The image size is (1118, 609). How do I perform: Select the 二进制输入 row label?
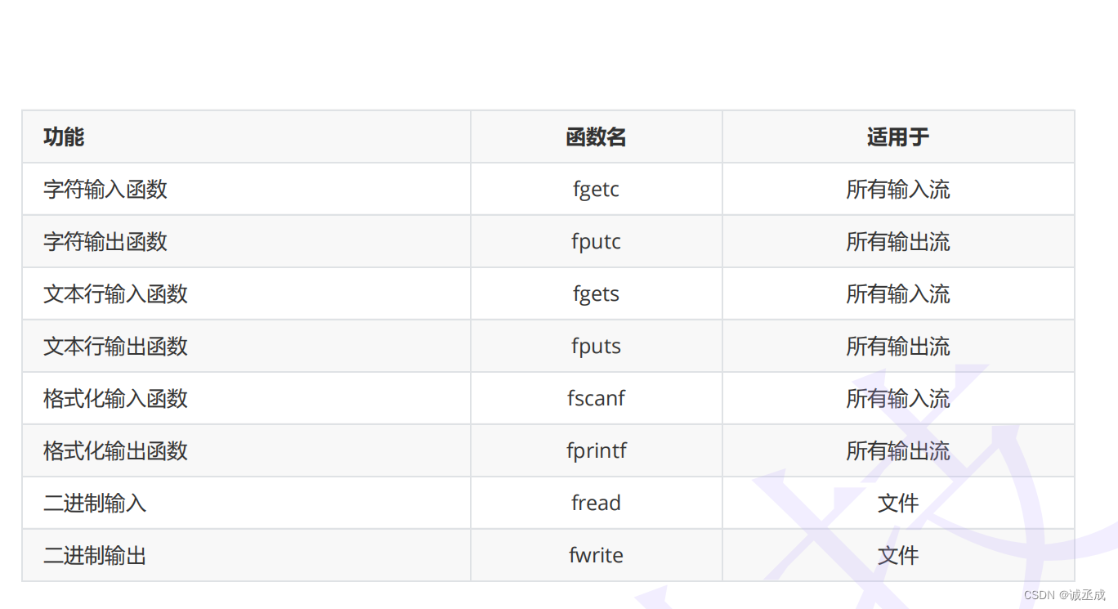click(x=95, y=504)
